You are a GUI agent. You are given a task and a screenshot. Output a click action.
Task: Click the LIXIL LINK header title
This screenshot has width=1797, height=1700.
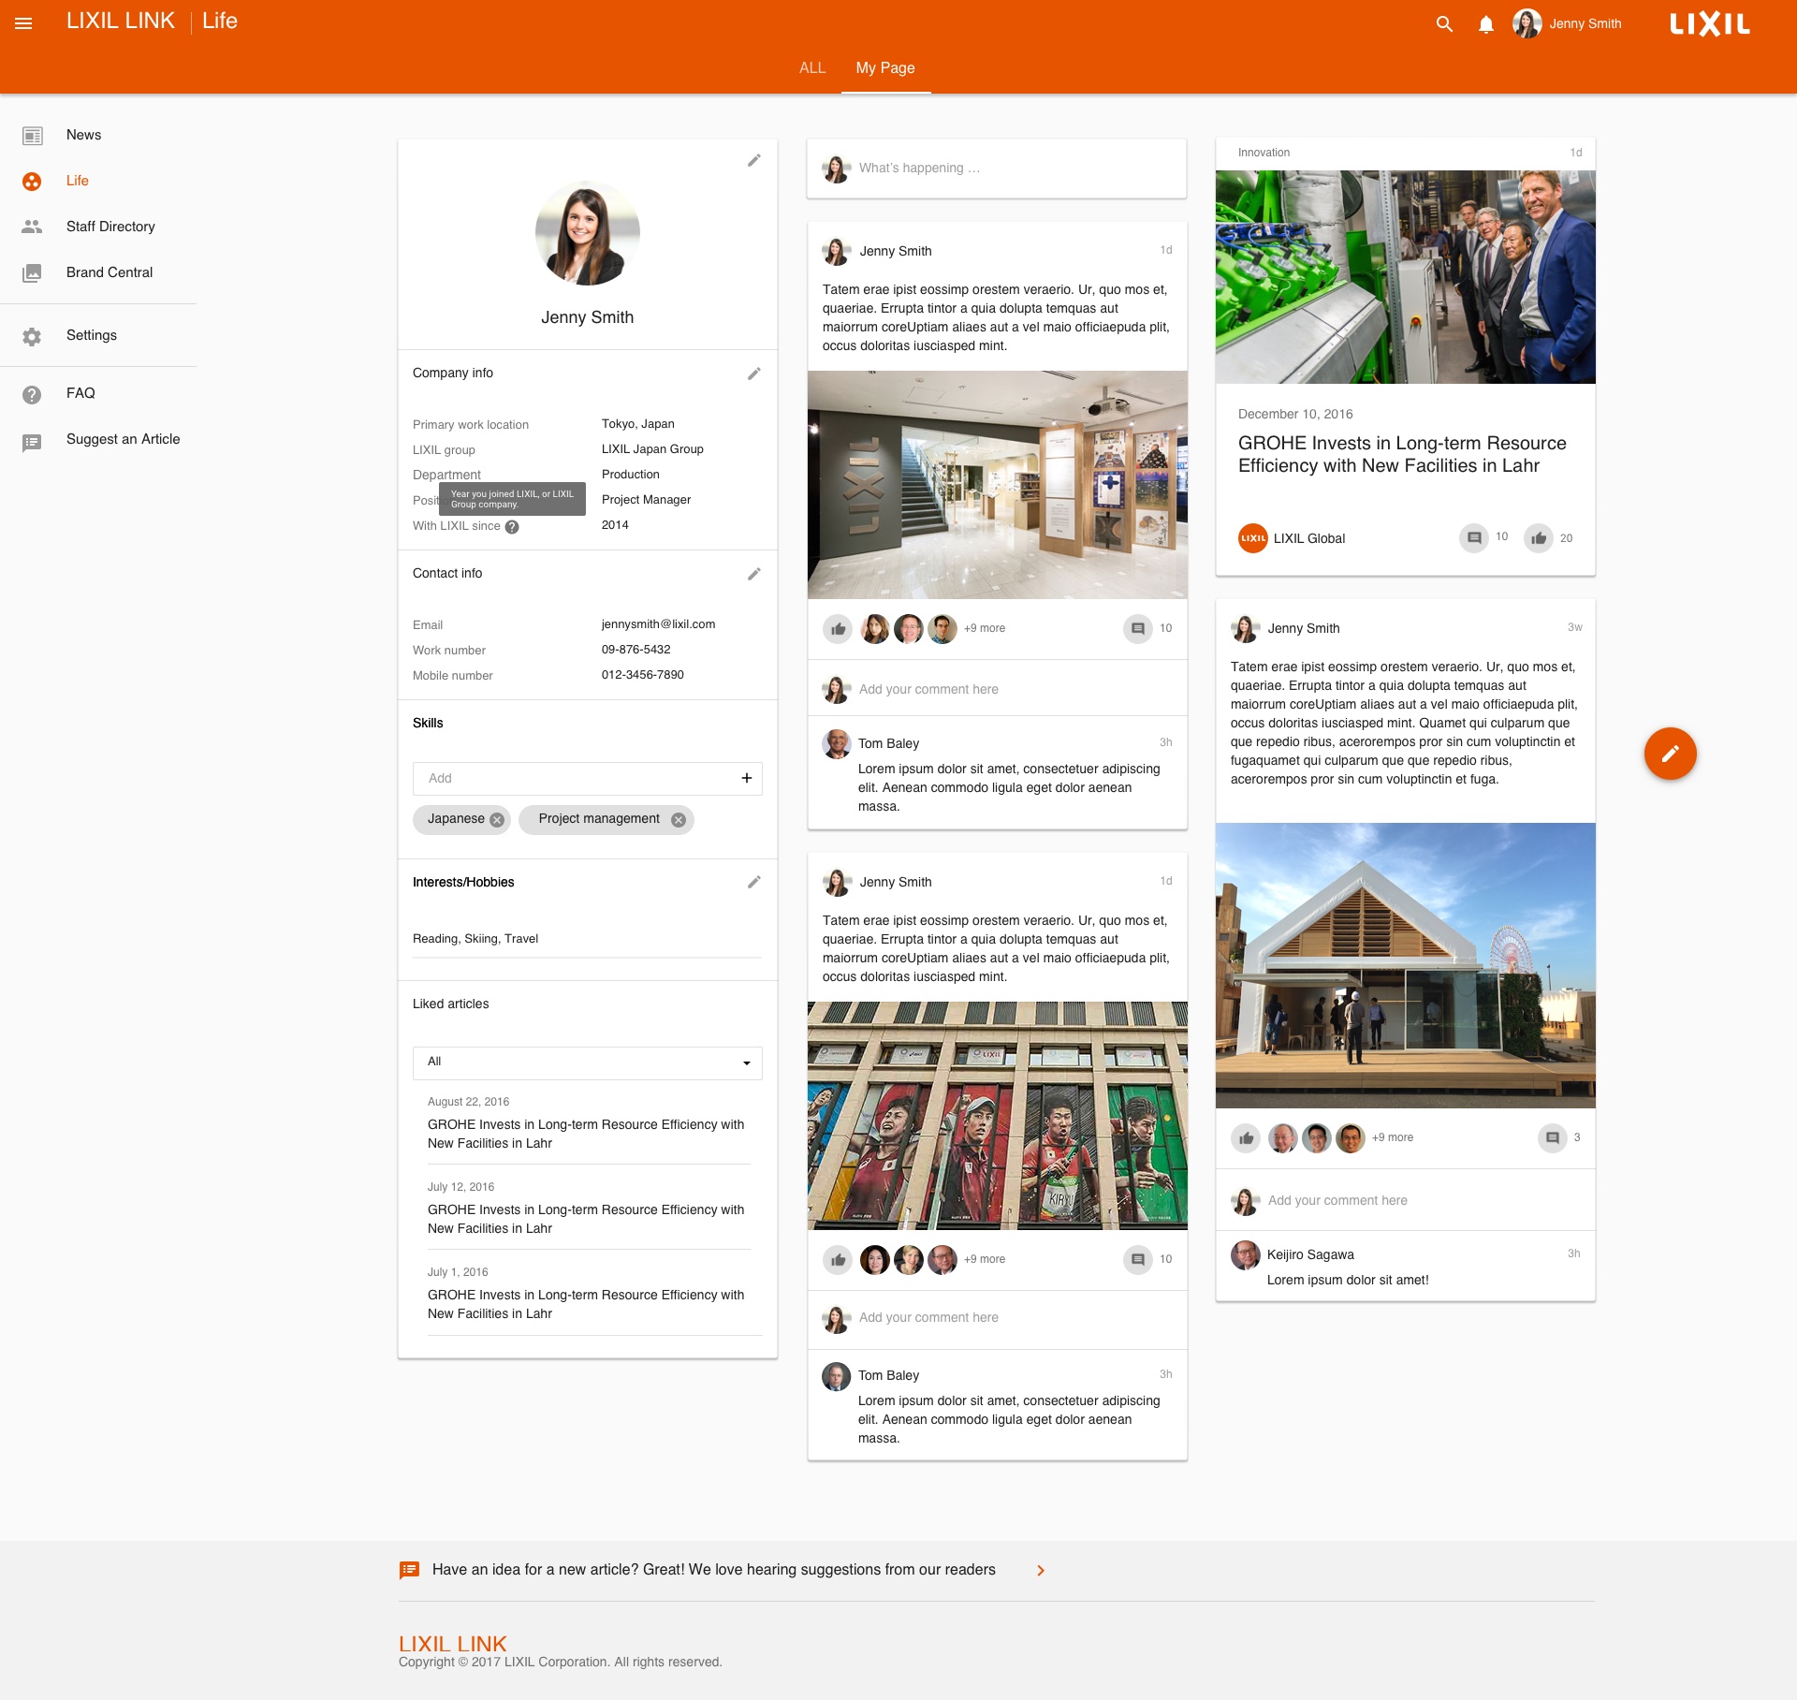[121, 22]
